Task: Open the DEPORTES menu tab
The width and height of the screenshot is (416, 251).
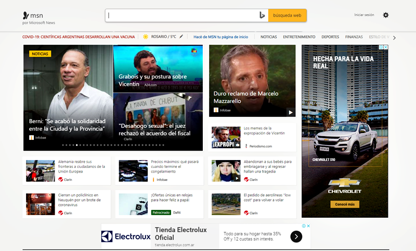Action: 330,37
